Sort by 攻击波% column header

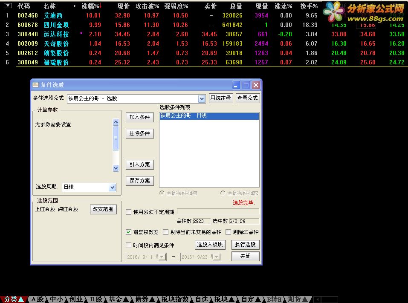click(x=147, y=6)
